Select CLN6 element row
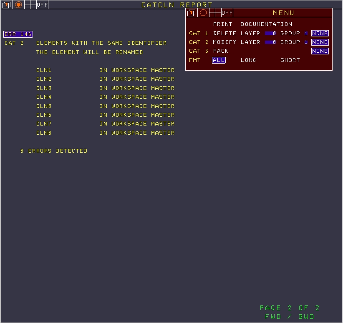Image resolution: width=343 pixels, height=323 pixels. click(x=105, y=115)
